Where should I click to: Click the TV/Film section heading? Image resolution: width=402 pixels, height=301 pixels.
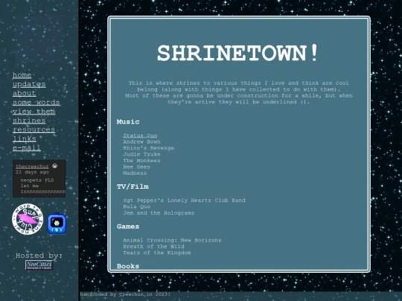[133, 187]
